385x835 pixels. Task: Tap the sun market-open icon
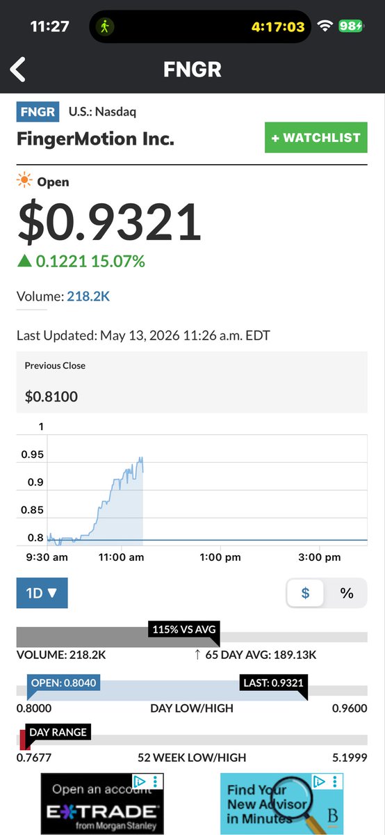point(25,182)
